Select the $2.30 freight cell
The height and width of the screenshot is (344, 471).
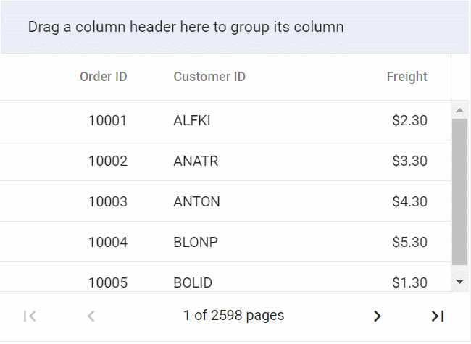click(x=409, y=121)
